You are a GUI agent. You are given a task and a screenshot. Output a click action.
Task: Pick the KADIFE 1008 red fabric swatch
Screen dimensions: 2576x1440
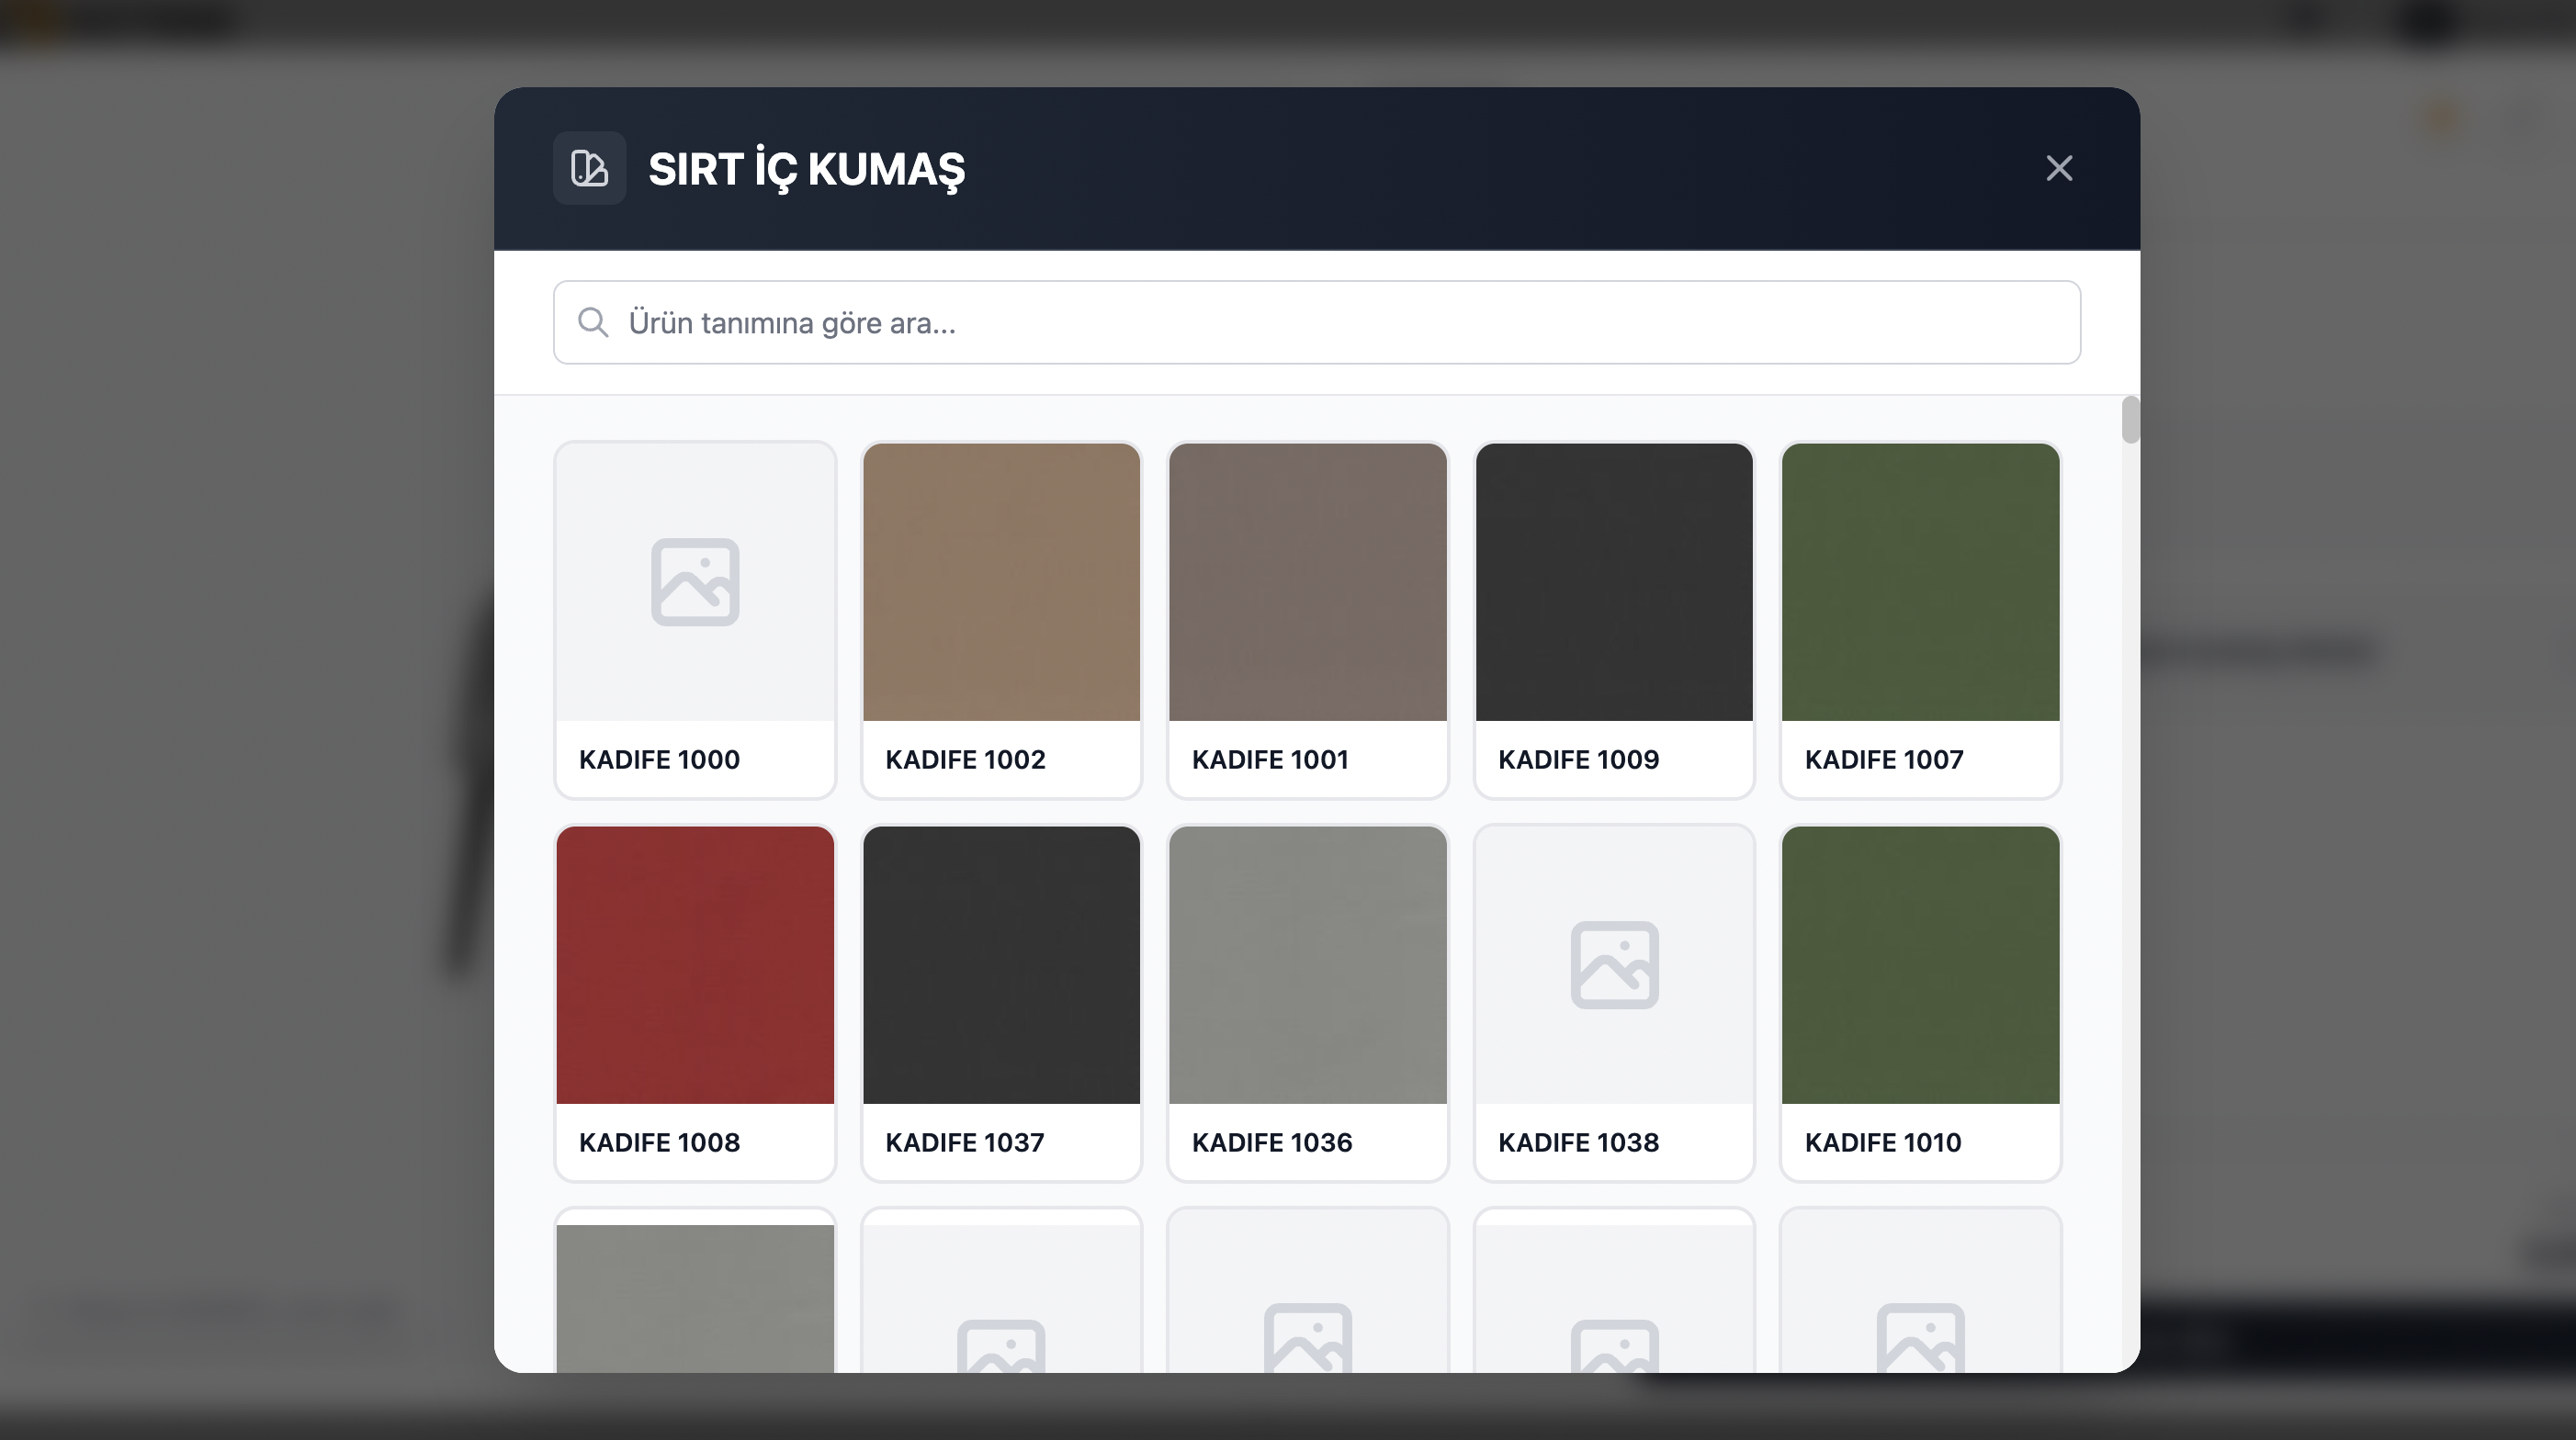coord(695,964)
